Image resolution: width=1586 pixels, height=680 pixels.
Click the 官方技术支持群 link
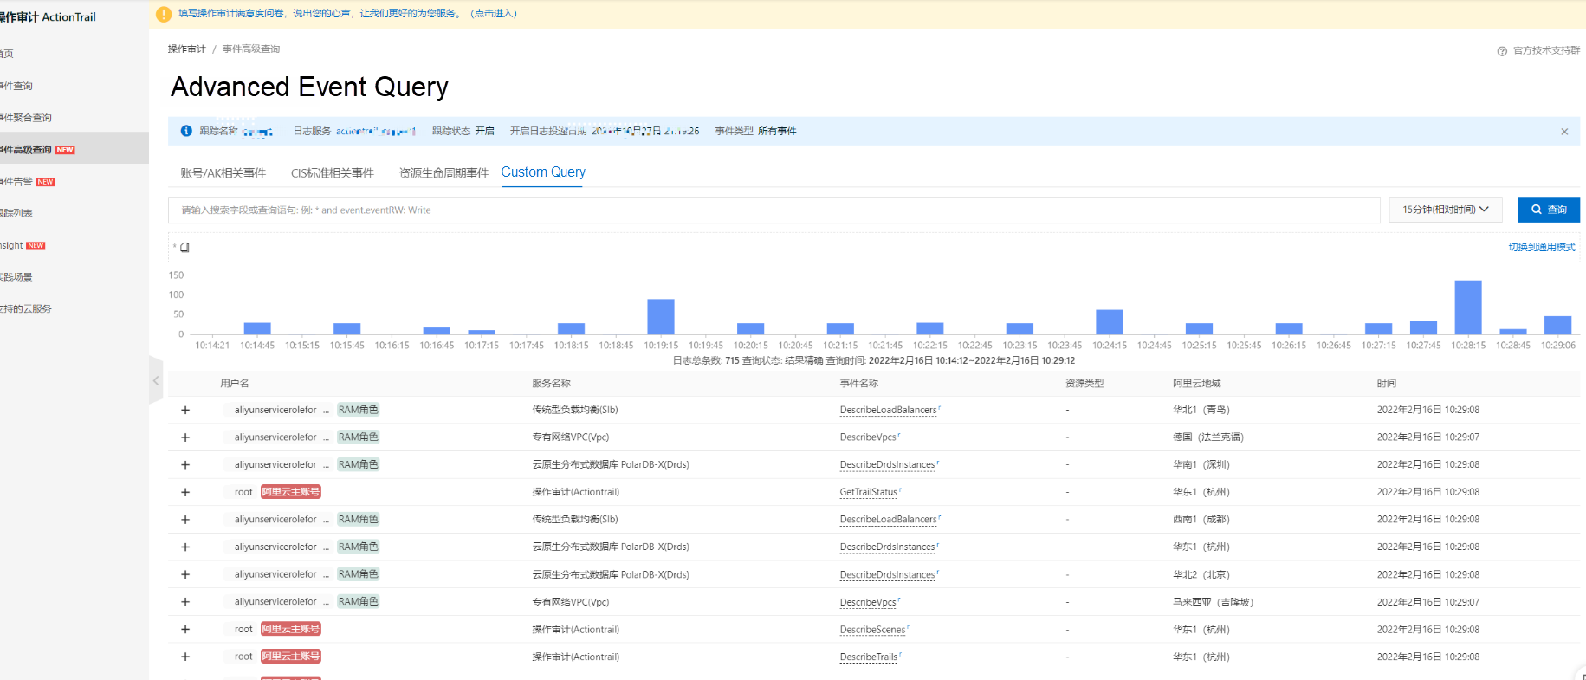point(1546,51)
